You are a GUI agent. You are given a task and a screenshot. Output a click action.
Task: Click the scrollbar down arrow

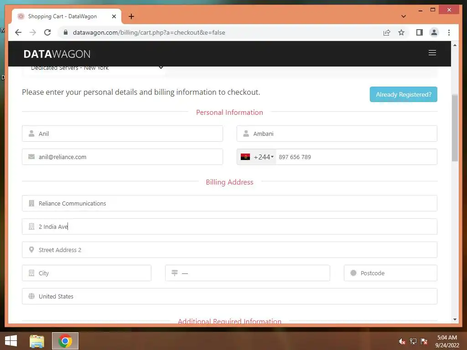click(455, 319)
